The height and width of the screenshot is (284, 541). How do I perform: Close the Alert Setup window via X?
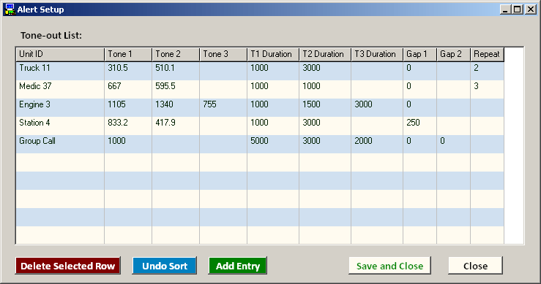(530, 9)
